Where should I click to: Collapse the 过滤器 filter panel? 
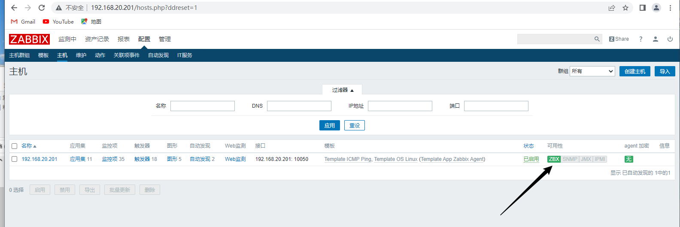pyautogui.click(x=342, y=90)
